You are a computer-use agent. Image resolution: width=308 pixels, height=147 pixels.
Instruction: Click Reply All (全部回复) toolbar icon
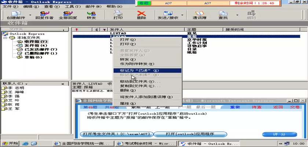click(68, 15)
